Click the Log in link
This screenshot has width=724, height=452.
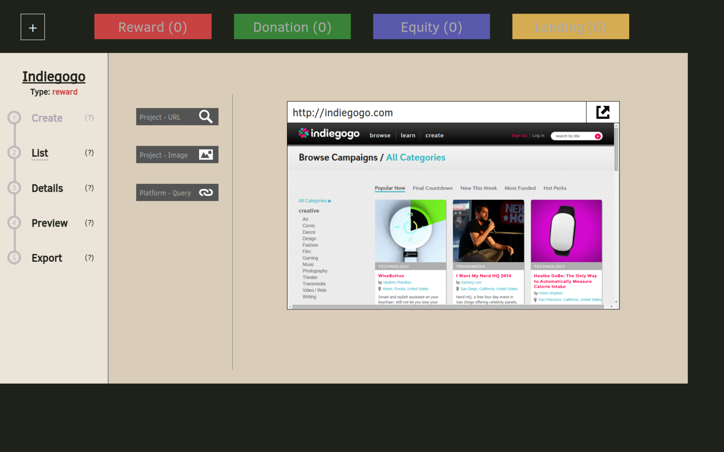click(538, 136)
